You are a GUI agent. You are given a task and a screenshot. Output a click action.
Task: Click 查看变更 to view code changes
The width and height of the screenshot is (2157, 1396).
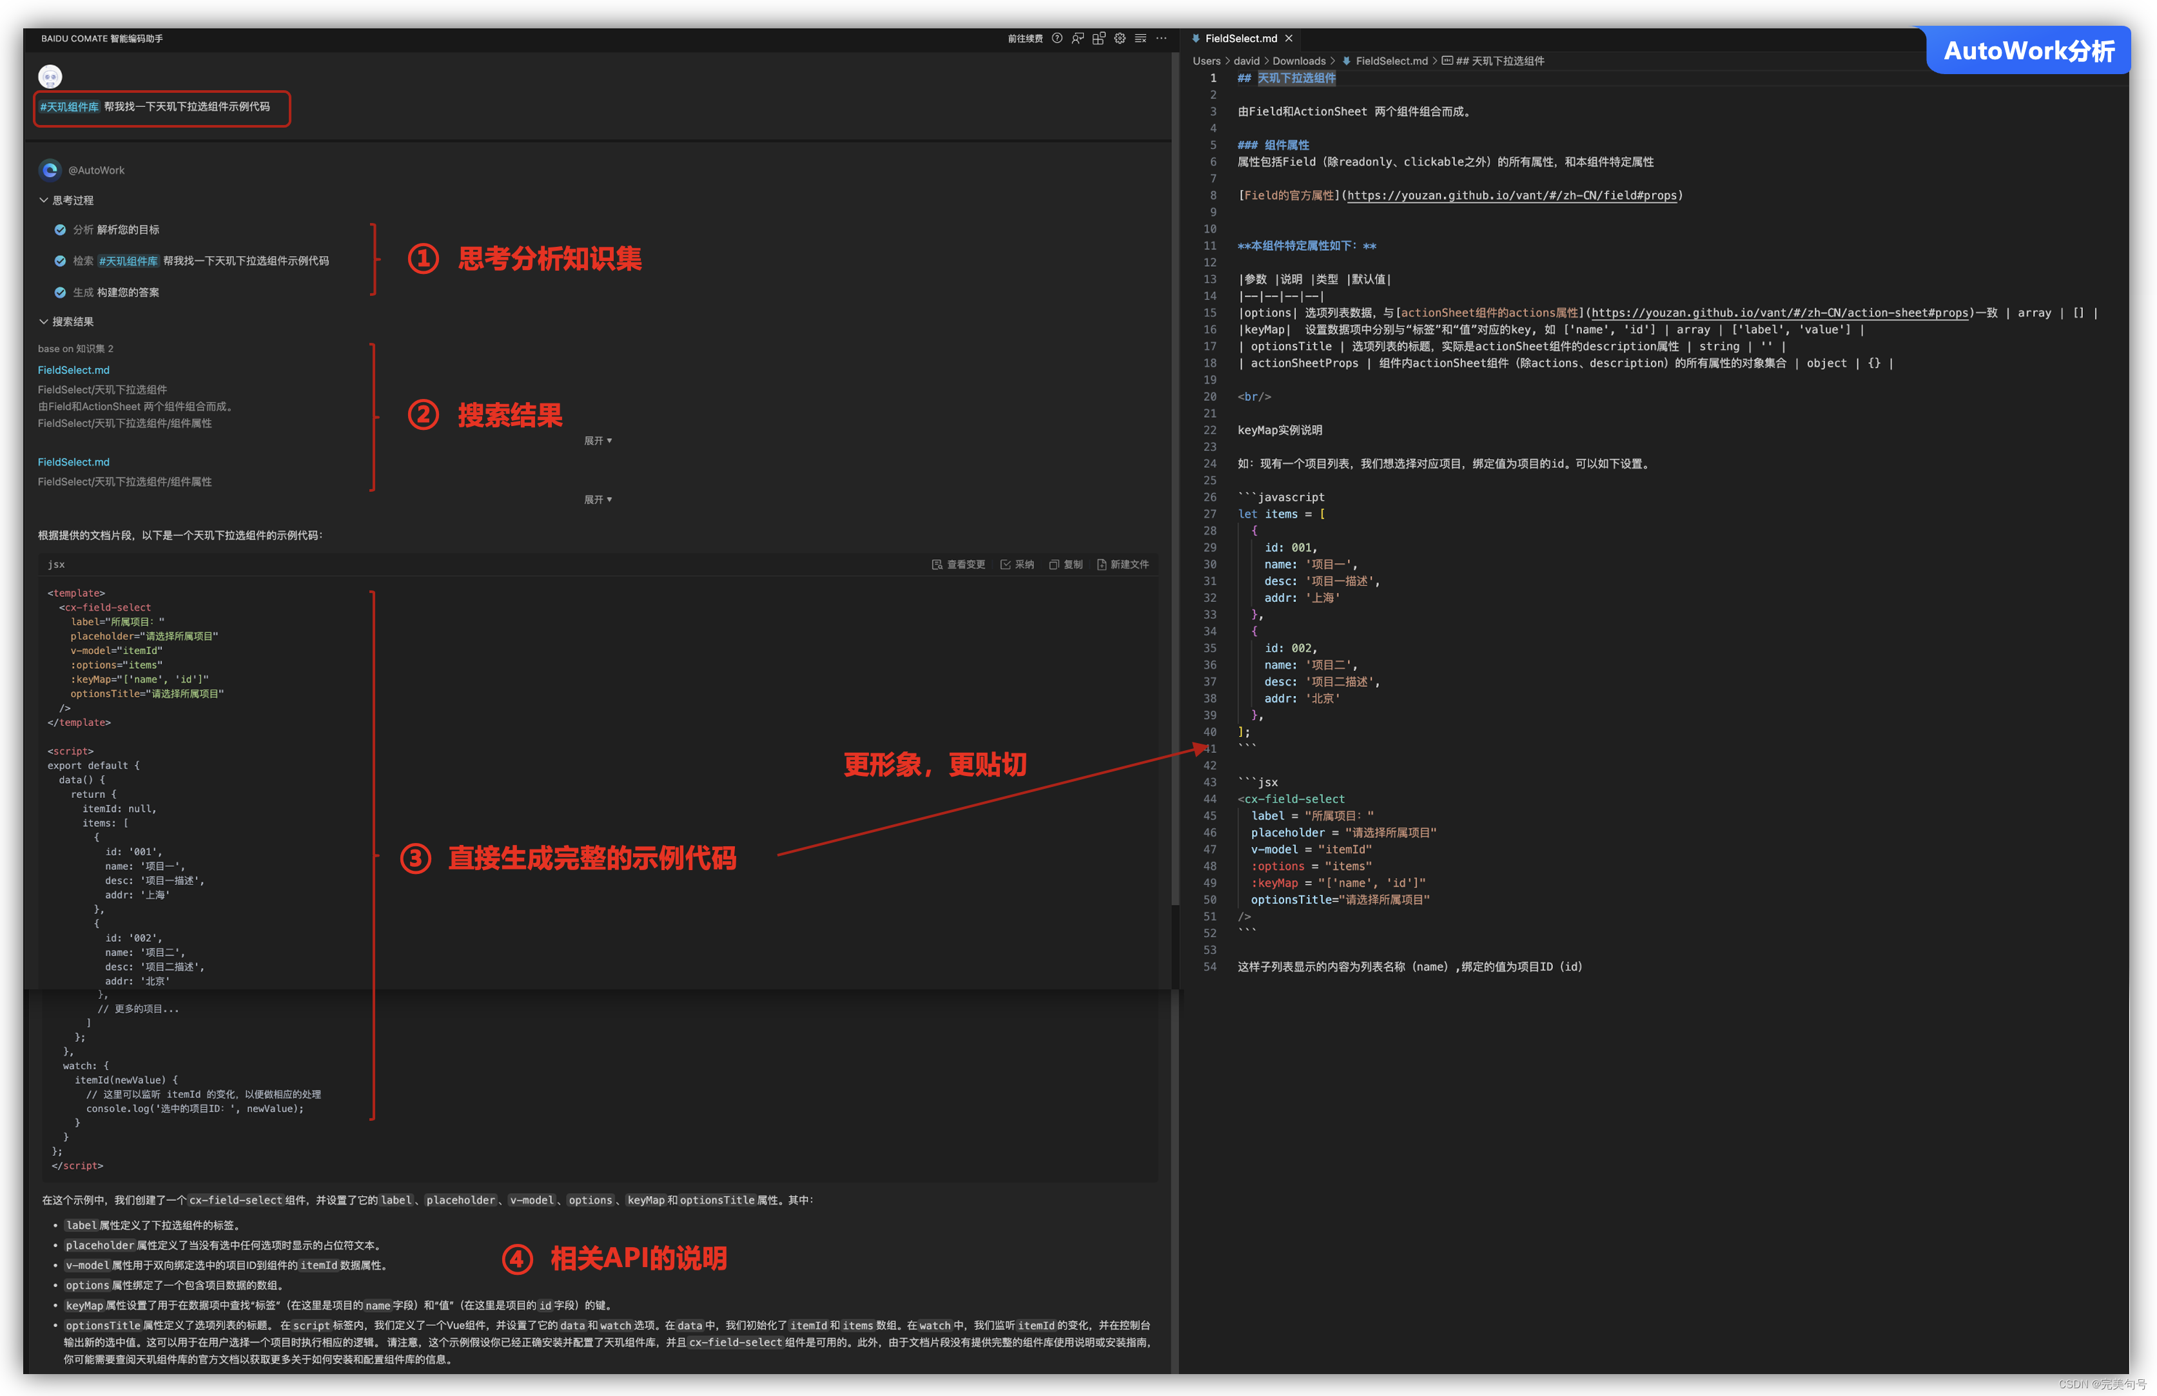pyautogui.click(x=958, y=565)
